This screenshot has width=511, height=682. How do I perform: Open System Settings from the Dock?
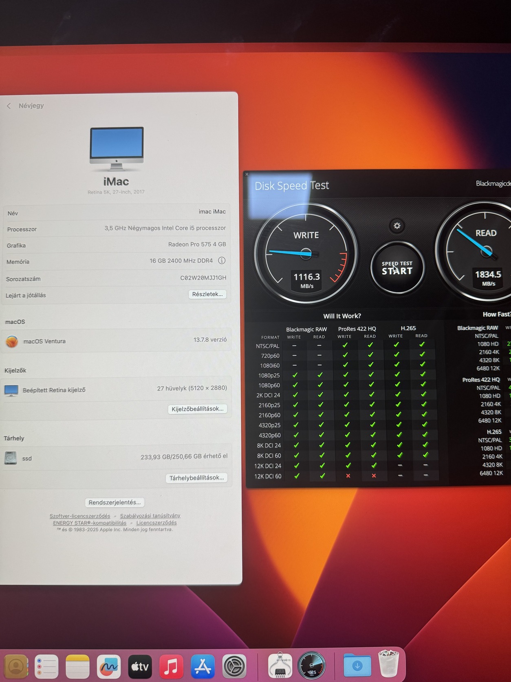coord(234,666)
